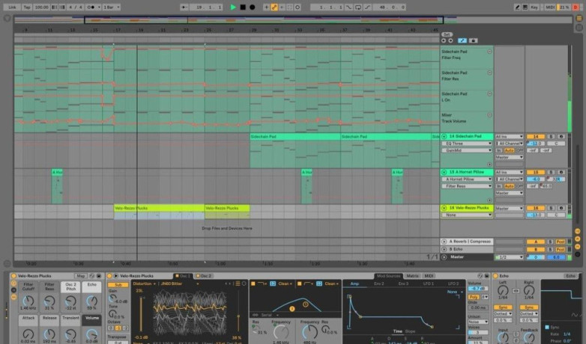The height and width of the screenshot is (344, 586).
Task: Collapse the 15 A Hornet Pillow track
Action: pos(444,172)
